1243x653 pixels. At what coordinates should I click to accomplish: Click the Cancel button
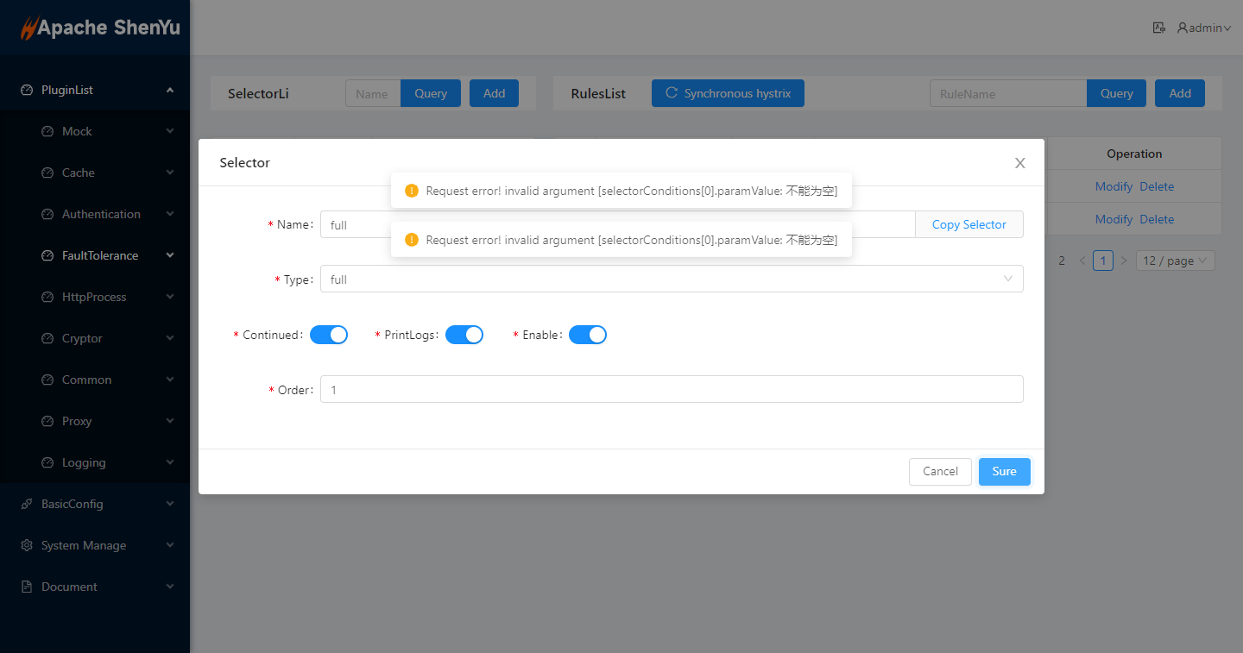coord(940,472)
